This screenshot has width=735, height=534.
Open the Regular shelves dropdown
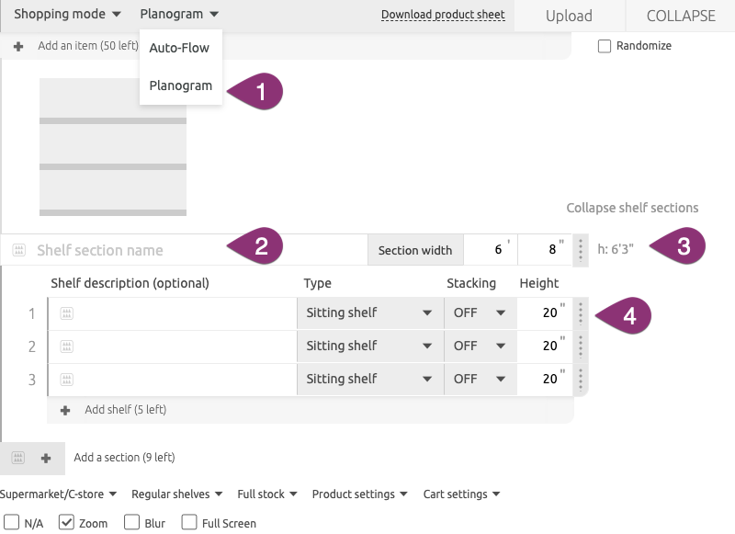point(176,494)
